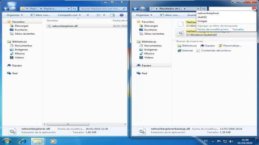Select shell32 search suggestion
Screen dimensions: 259x145
click(202, 17)
